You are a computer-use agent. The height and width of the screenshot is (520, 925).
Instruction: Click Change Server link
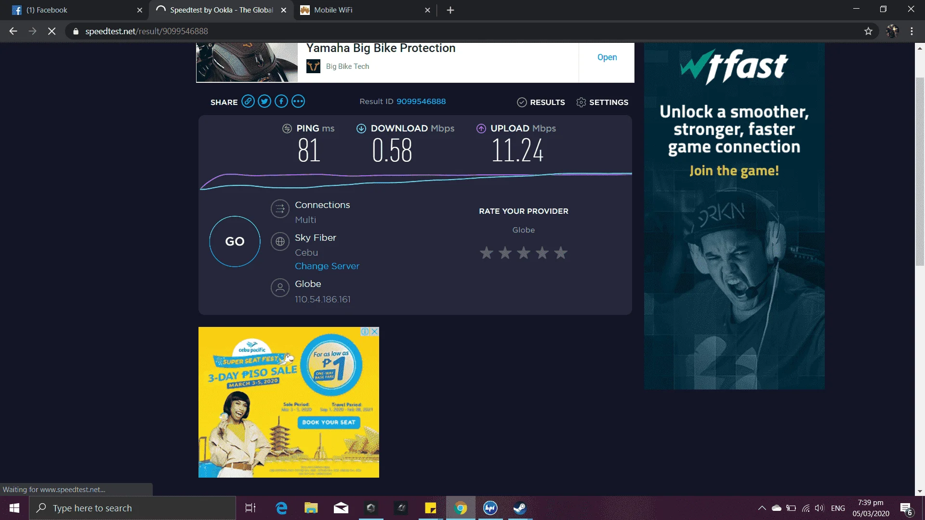point(327,266)
